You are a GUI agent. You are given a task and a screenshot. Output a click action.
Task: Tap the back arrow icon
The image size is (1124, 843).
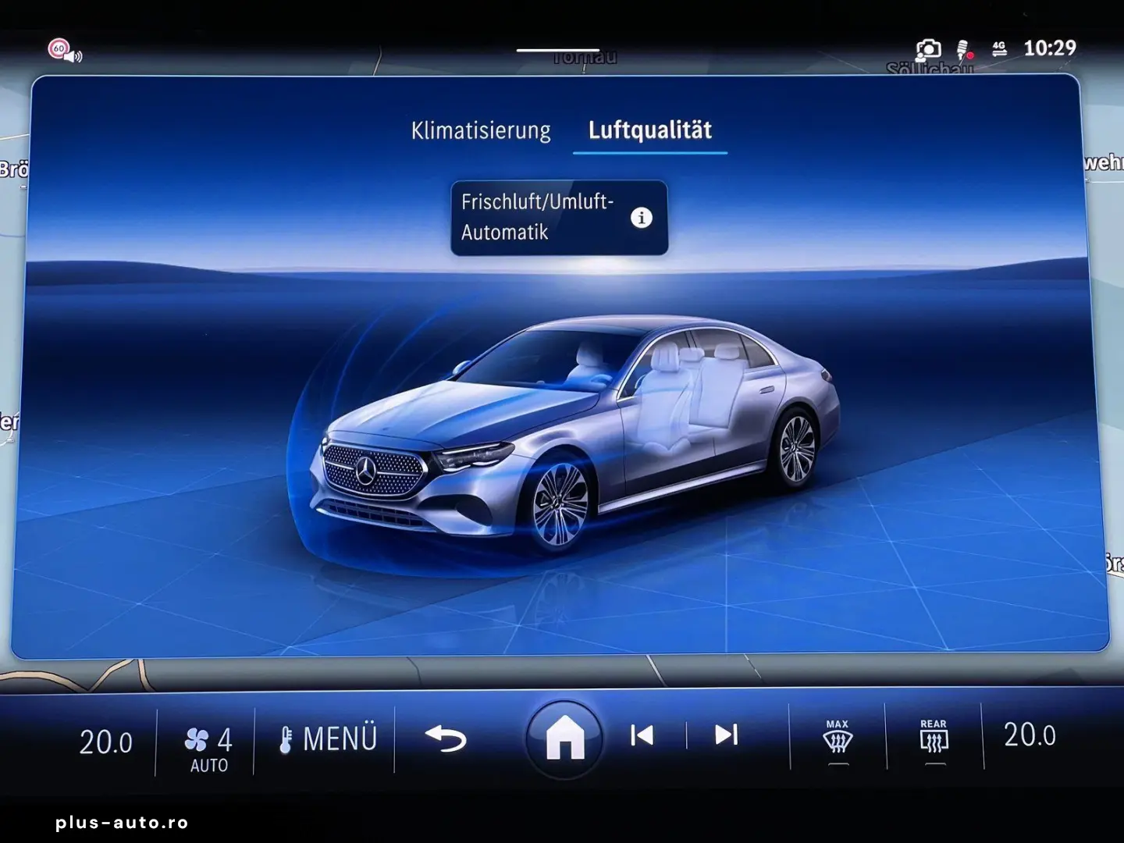point(445,738)
